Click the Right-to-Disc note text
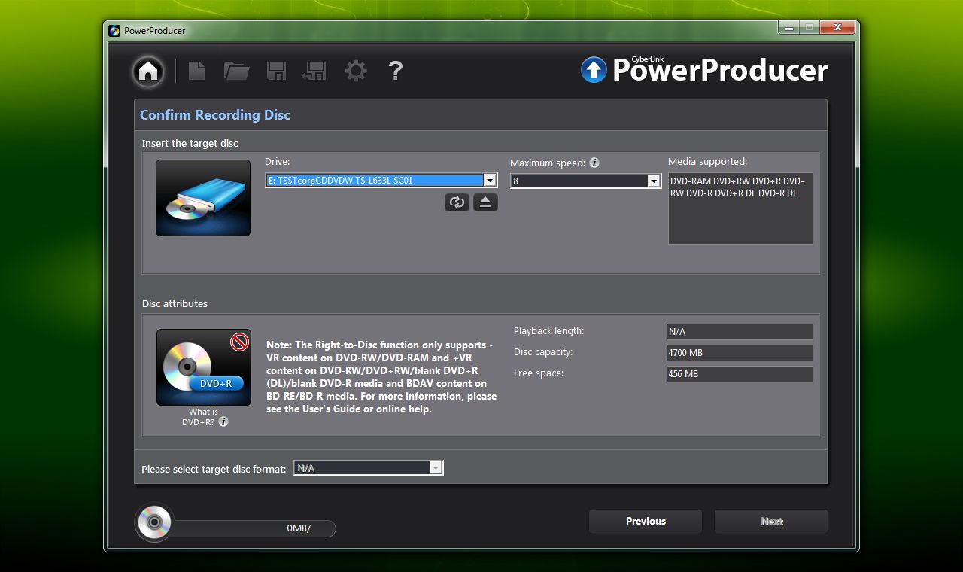 [381, 377]
